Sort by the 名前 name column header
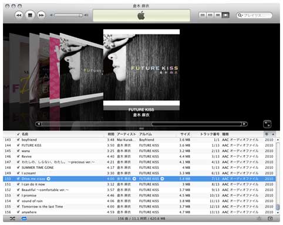 [63, 134]
